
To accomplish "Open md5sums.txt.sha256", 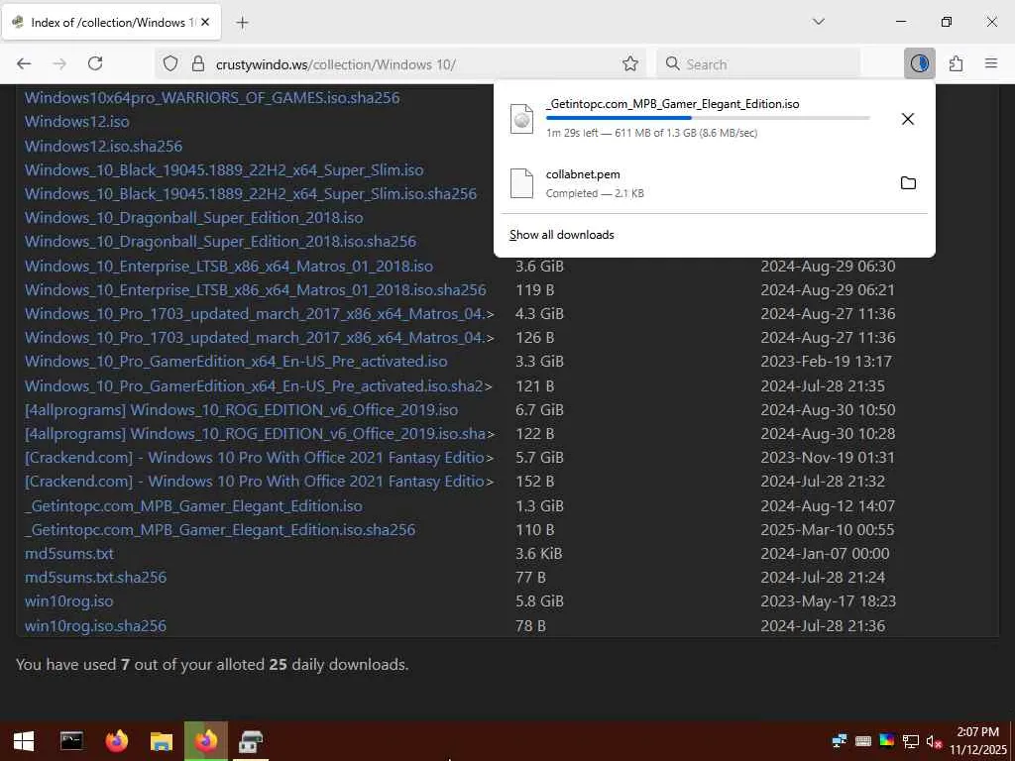I will [x=95, y=578].
